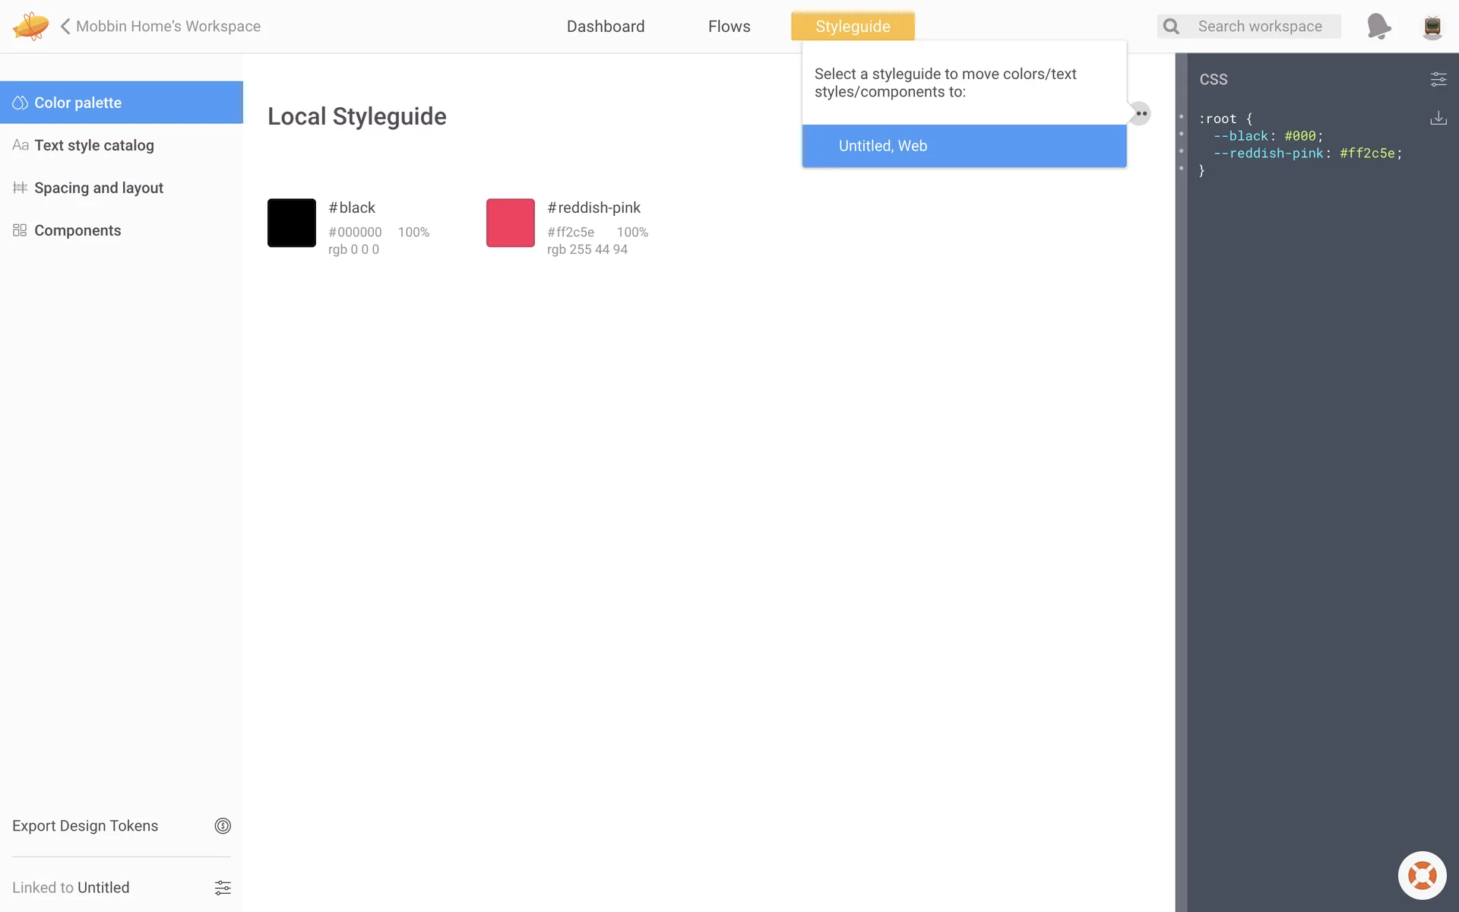This screenshot has height=912, width=1459.
Task: Click the reddish-pink color swatch
Action: pyautogui.click(x=511, y=223)
